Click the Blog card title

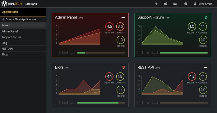pyautogui.click(x=59, y=68)
